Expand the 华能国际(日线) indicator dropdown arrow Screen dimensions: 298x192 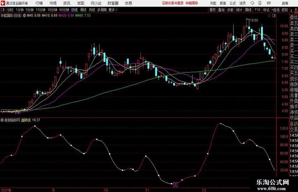[x=24, y=15]
